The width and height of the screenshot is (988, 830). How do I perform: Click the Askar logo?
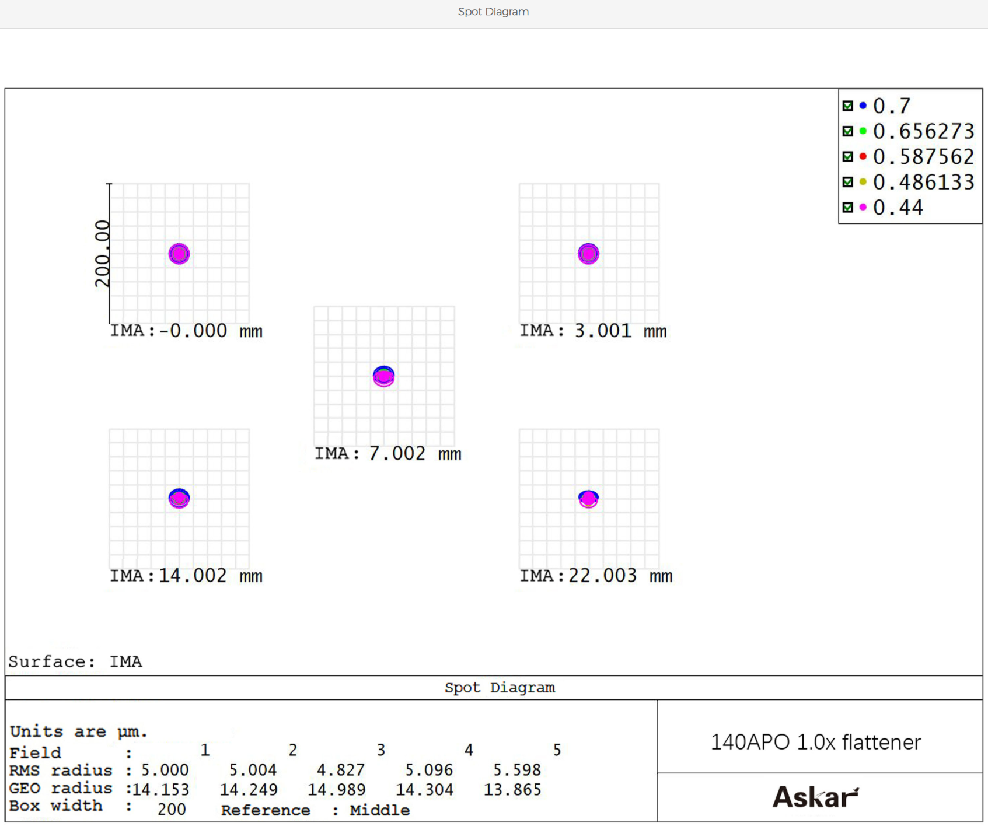click(815, 797)
